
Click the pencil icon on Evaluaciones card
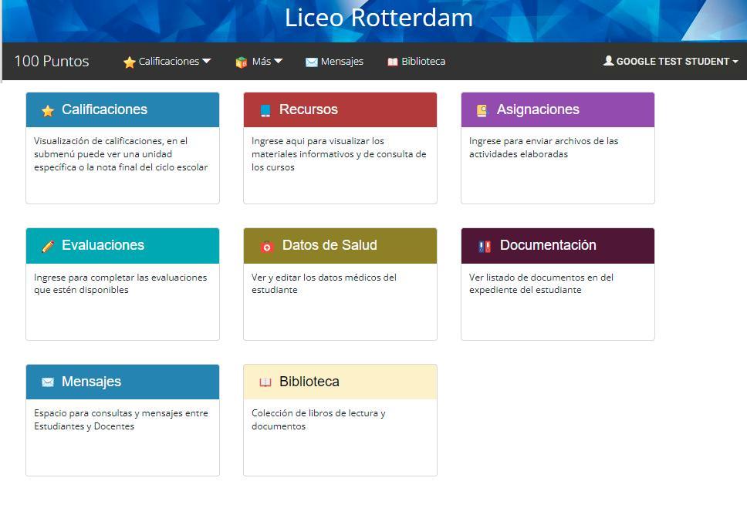[x=48, y=247]
